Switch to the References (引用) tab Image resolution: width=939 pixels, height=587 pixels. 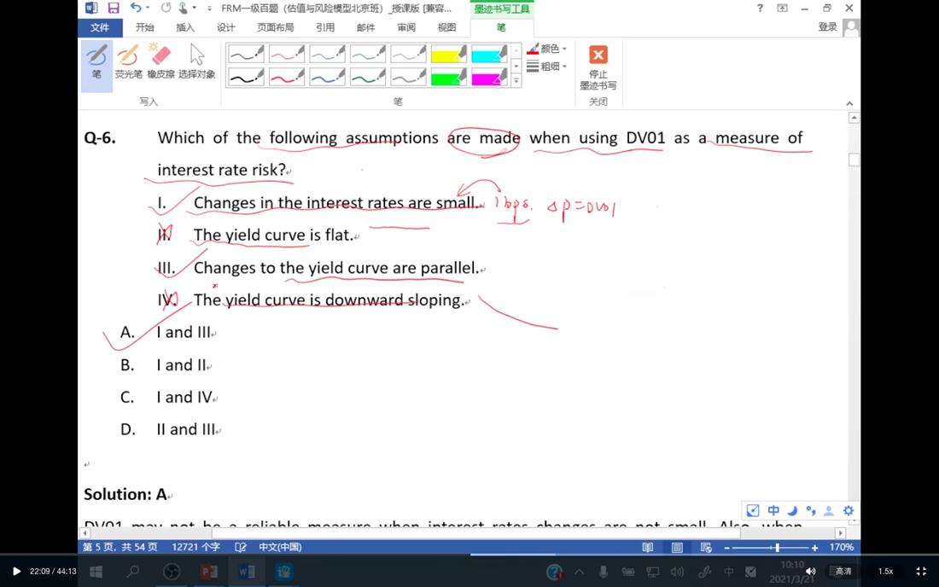[x=325, y=27]
